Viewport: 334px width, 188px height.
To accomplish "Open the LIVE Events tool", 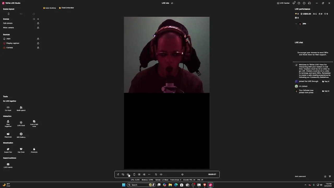I will click(x=8, y=166).
